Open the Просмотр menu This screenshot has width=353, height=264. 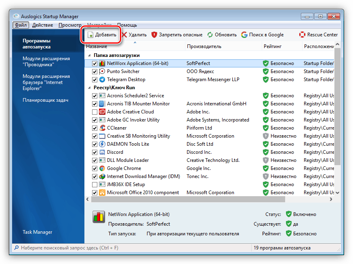tap(70, 25)
